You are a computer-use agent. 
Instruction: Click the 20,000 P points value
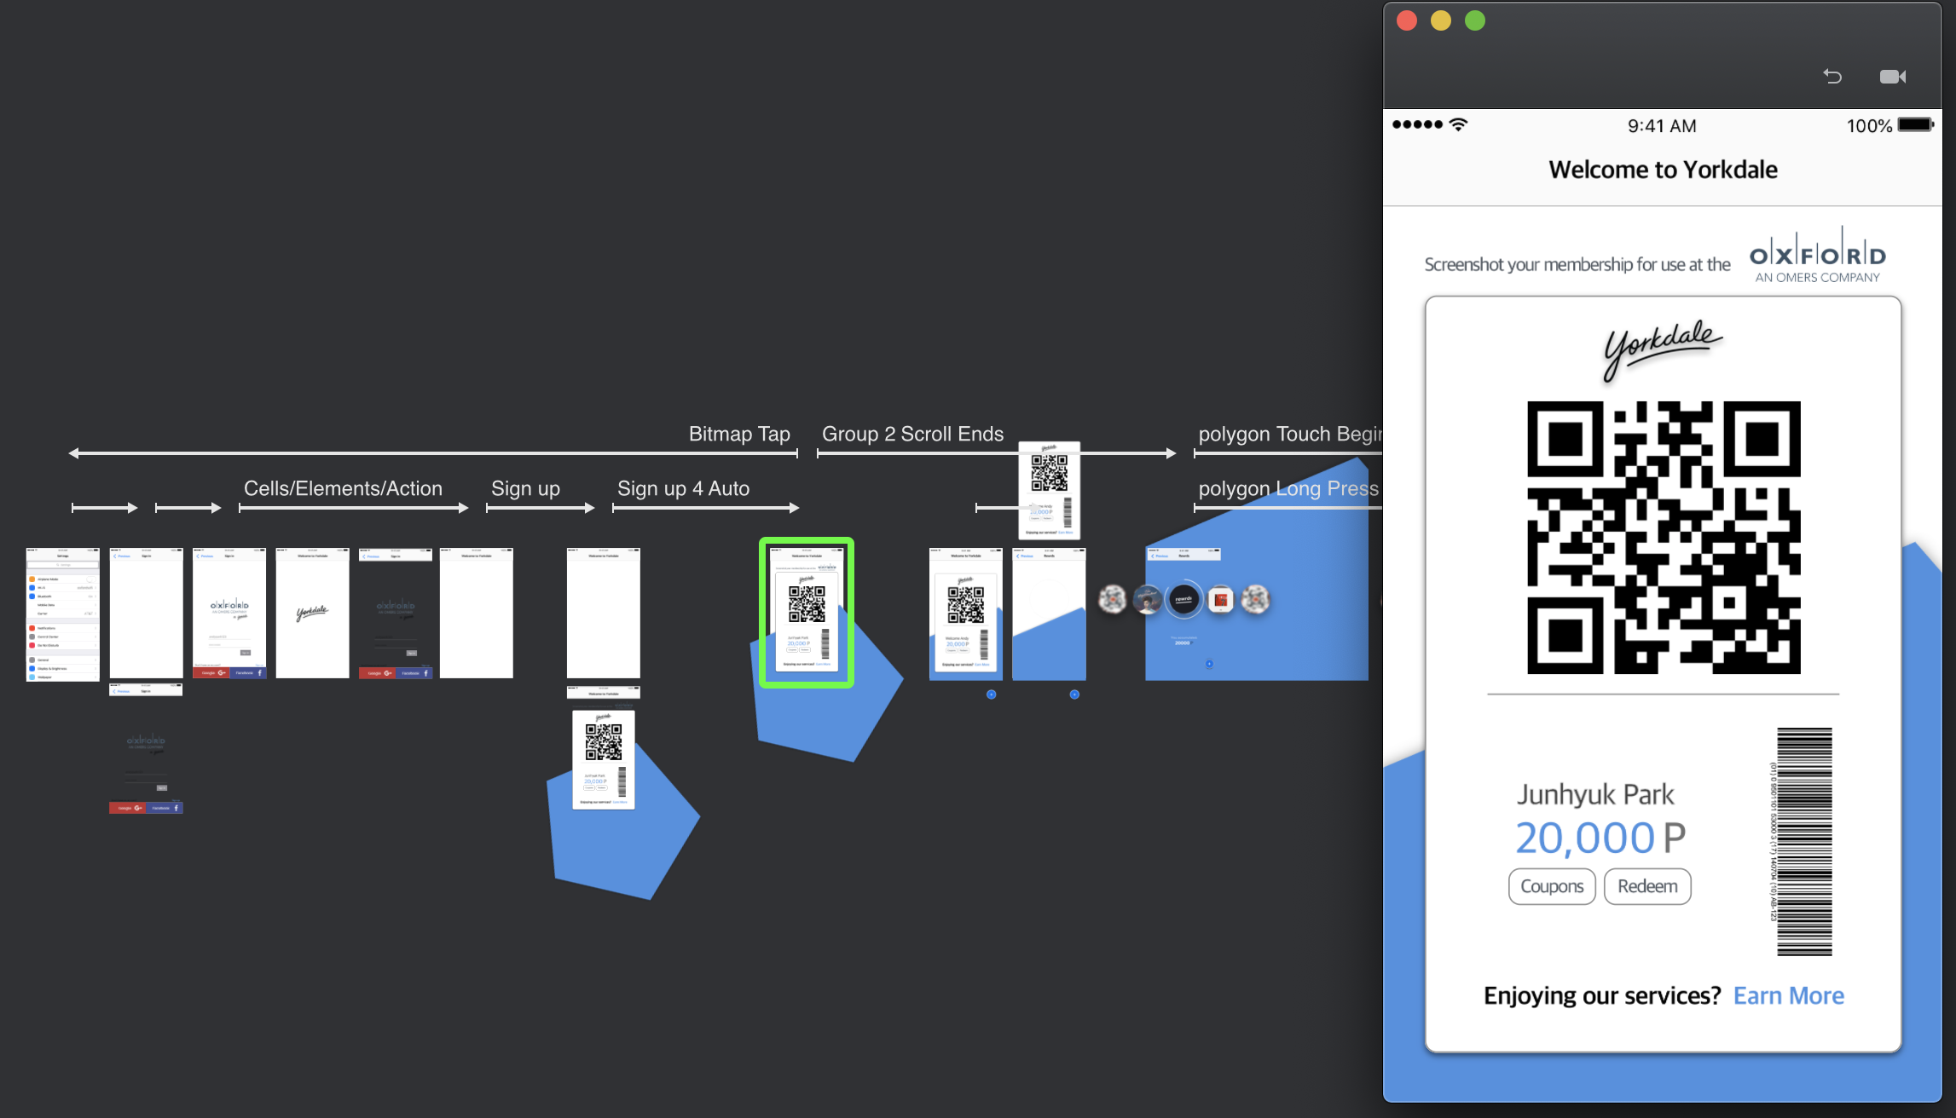[x=1600, y=838]
